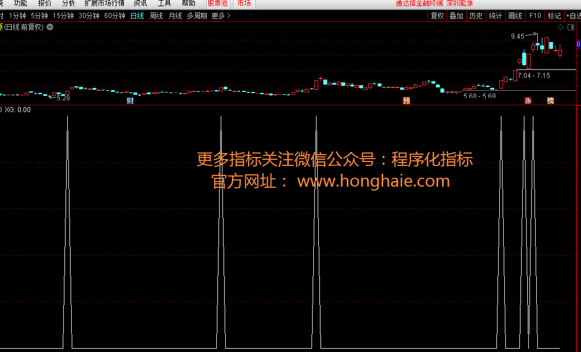The image size is (581, 352).
Task: Click the 9.45 high price label
Action: click(517, 36)
